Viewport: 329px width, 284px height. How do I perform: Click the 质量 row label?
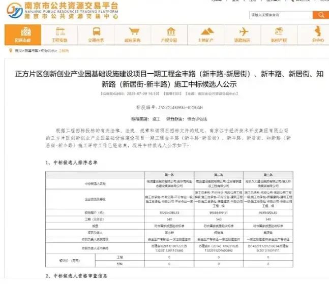[x=95, y=226]
